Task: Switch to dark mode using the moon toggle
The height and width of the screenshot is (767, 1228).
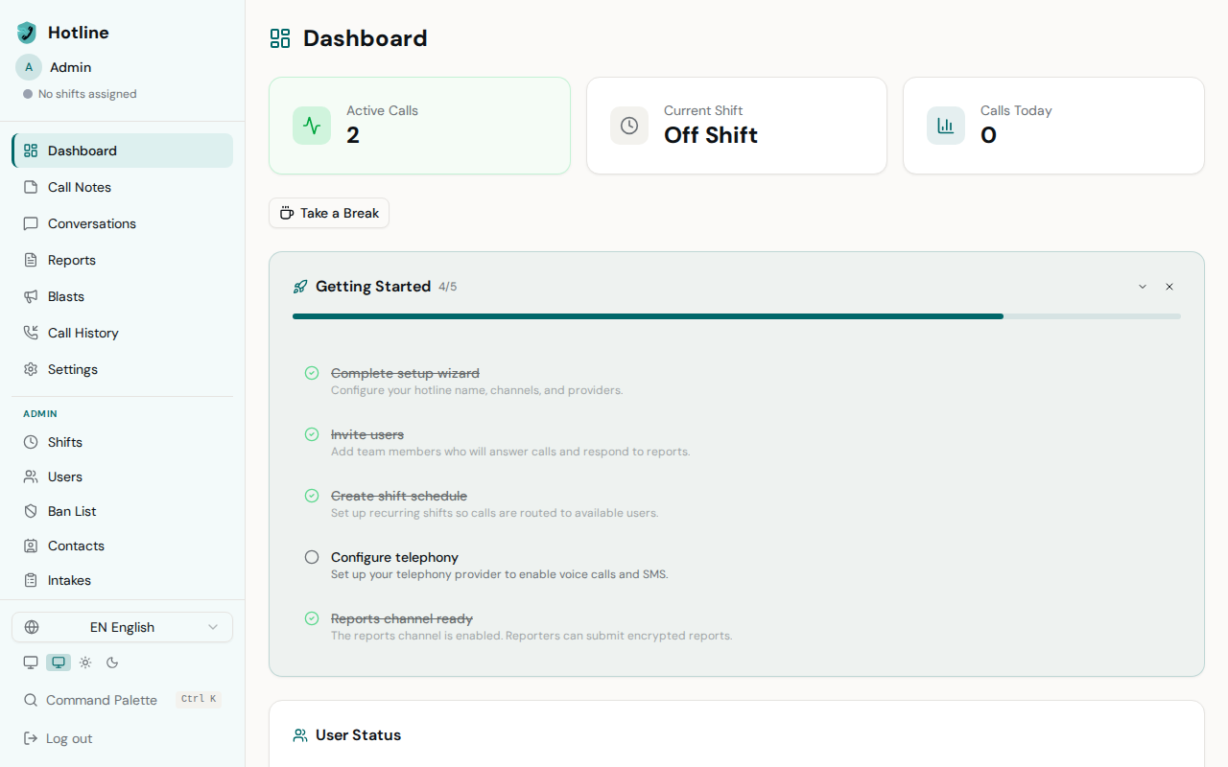Action: (x=111, y=662)
